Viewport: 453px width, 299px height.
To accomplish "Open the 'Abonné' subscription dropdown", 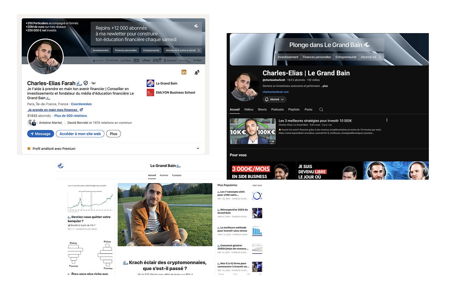I will click(275, 99).
